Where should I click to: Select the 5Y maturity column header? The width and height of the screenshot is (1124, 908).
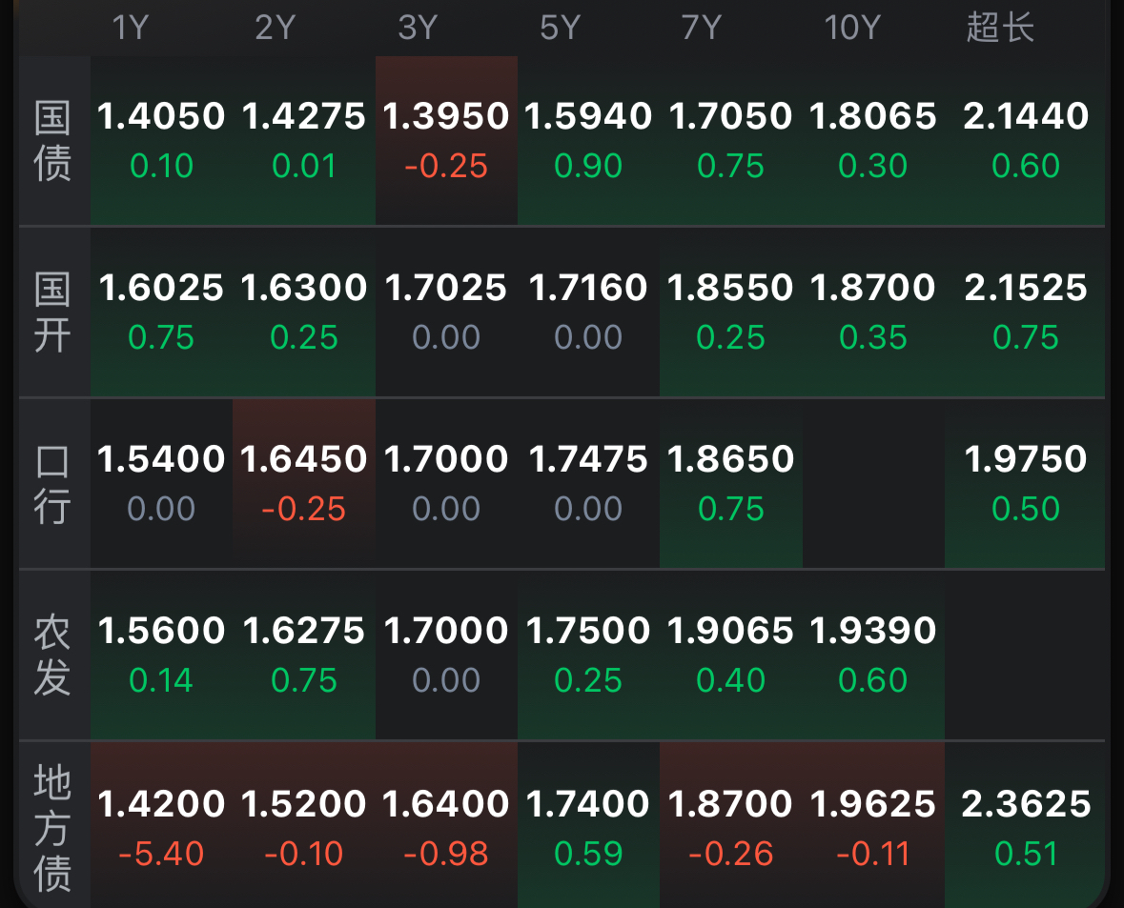(560, 28)
